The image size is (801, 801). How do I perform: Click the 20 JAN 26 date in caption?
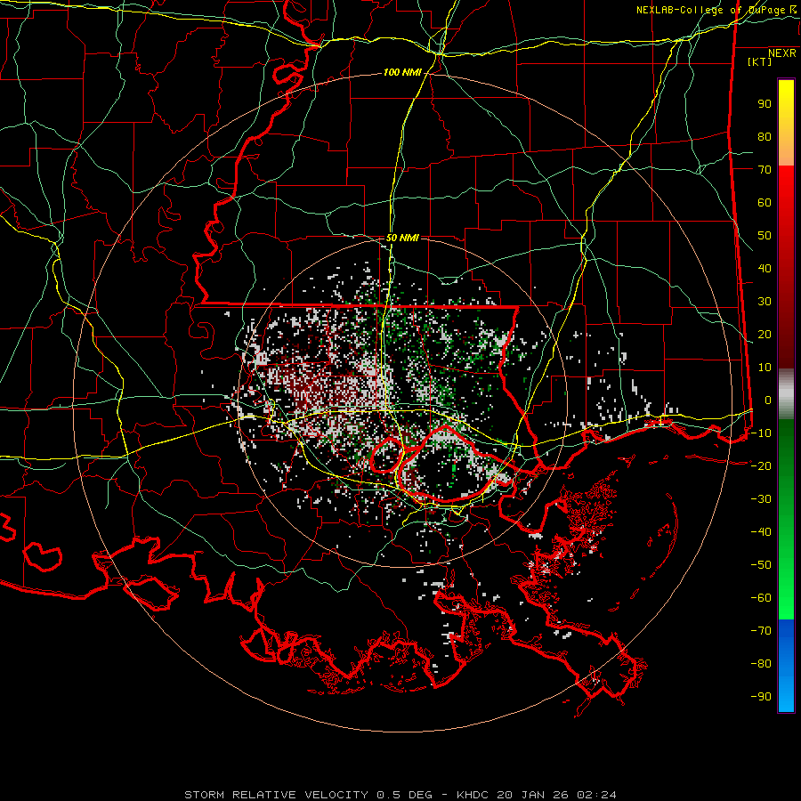coord(533,795)
